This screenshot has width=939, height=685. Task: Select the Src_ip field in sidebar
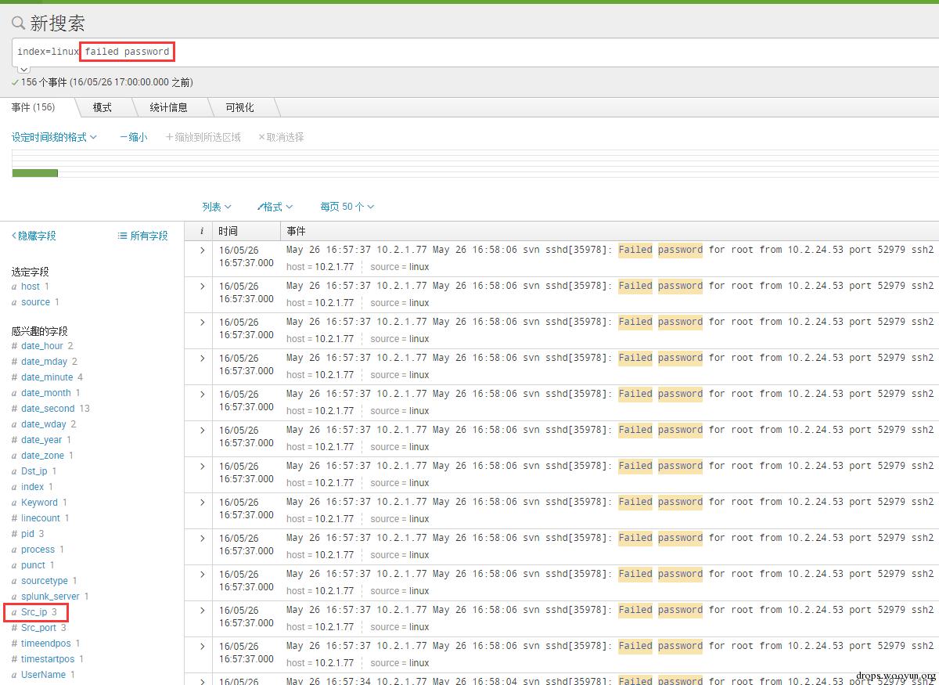pos(34,612)
